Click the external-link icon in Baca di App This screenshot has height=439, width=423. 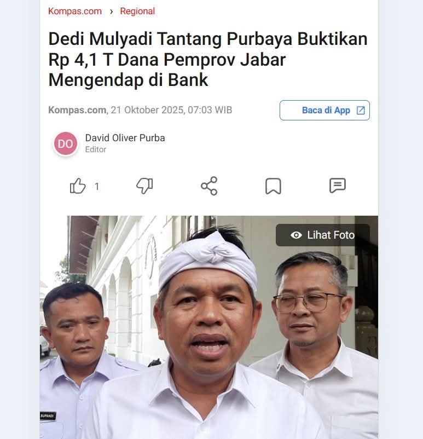[361, 111]
